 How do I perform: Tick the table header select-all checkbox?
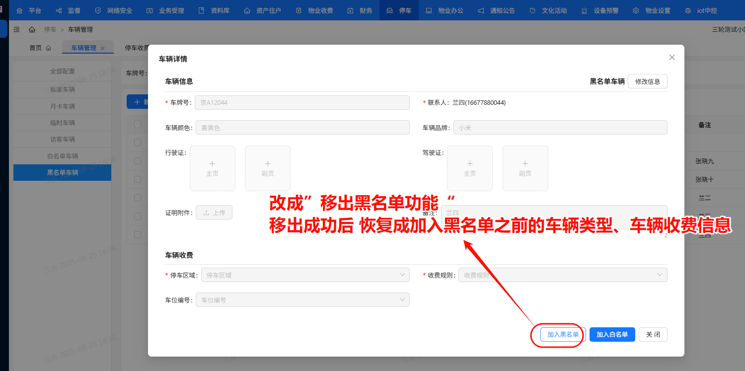(x=138, y=125)
